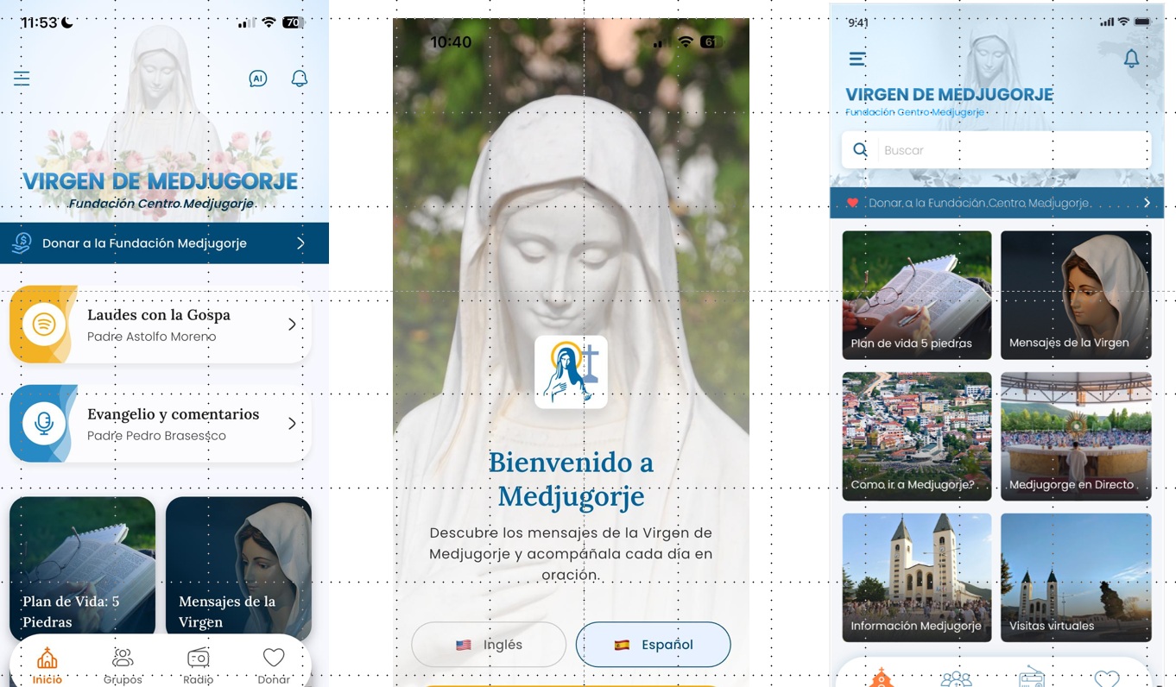The width and height of the screenshot is (1176, 687).
Task: Open notifications bell in left screen
Action: coord(300,79)
